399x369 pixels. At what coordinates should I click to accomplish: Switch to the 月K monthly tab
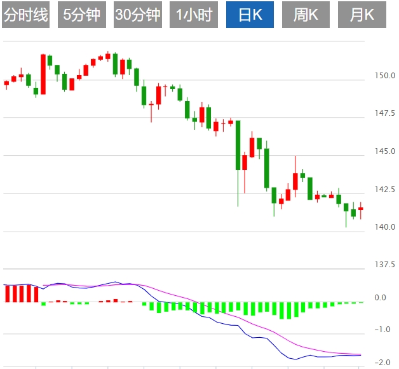(x=362, y=15)
